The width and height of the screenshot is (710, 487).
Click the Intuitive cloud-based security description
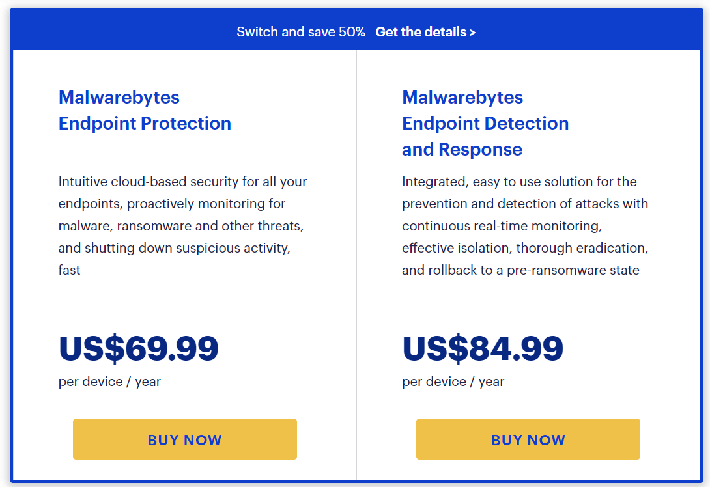coord(183,226)
